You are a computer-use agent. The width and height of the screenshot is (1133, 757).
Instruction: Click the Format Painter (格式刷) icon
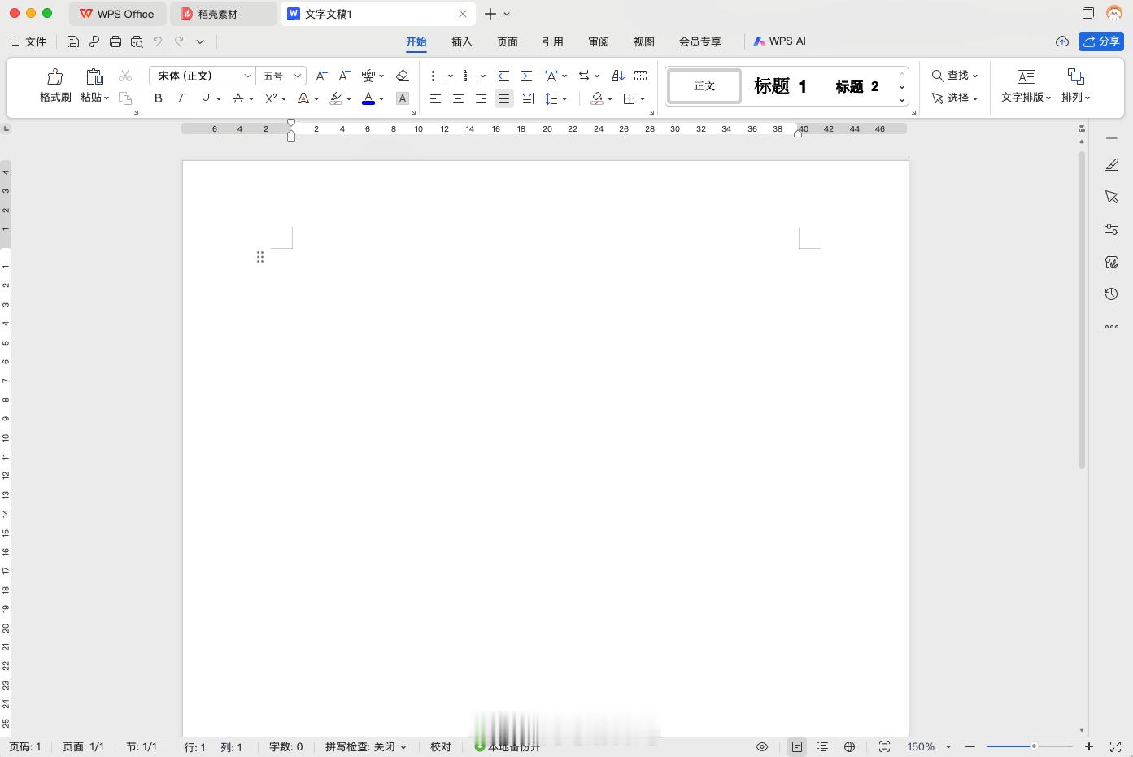(x=55, y=76)
